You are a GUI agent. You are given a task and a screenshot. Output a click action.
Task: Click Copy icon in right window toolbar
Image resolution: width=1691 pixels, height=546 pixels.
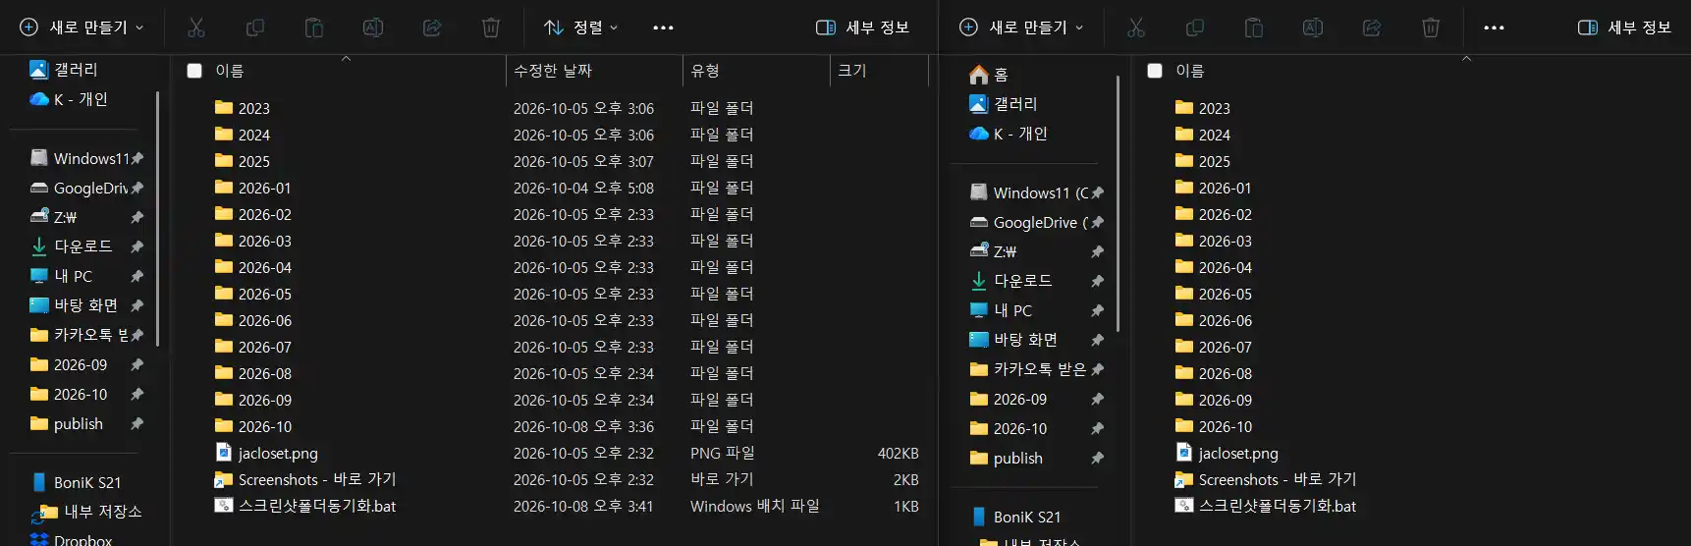tap(1195, 27)
